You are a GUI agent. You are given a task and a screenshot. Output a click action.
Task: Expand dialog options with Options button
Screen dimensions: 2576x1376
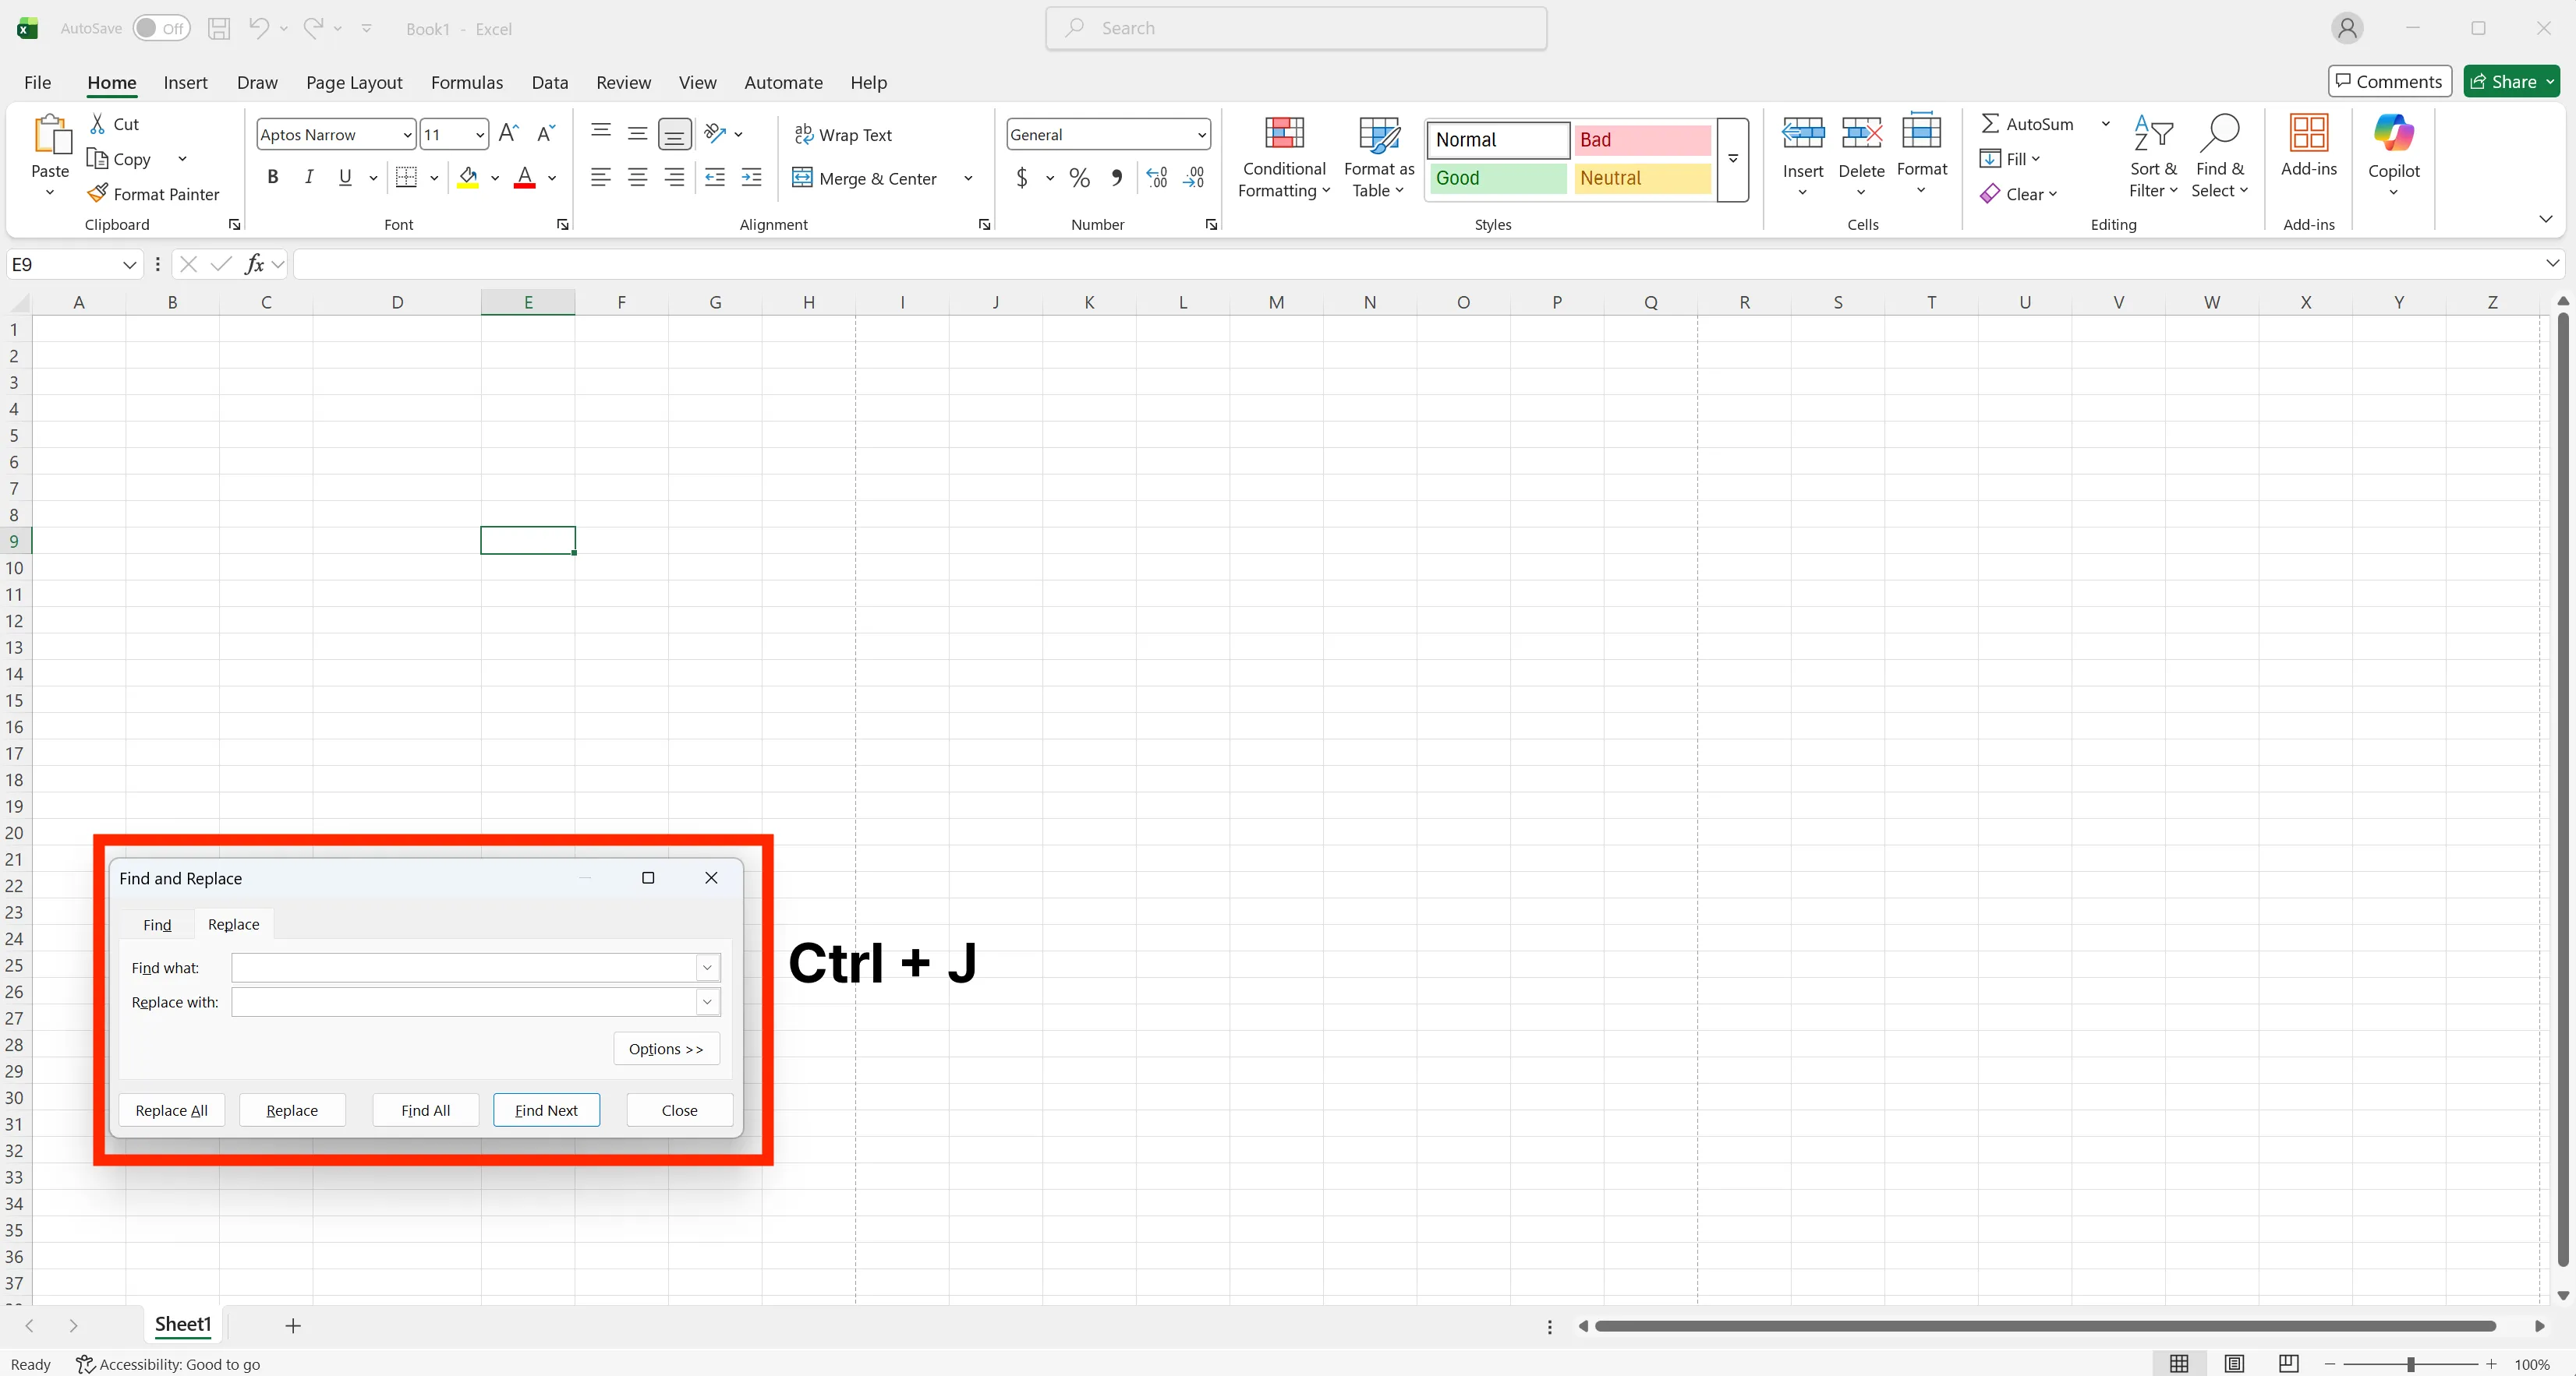coord(665,1048)
